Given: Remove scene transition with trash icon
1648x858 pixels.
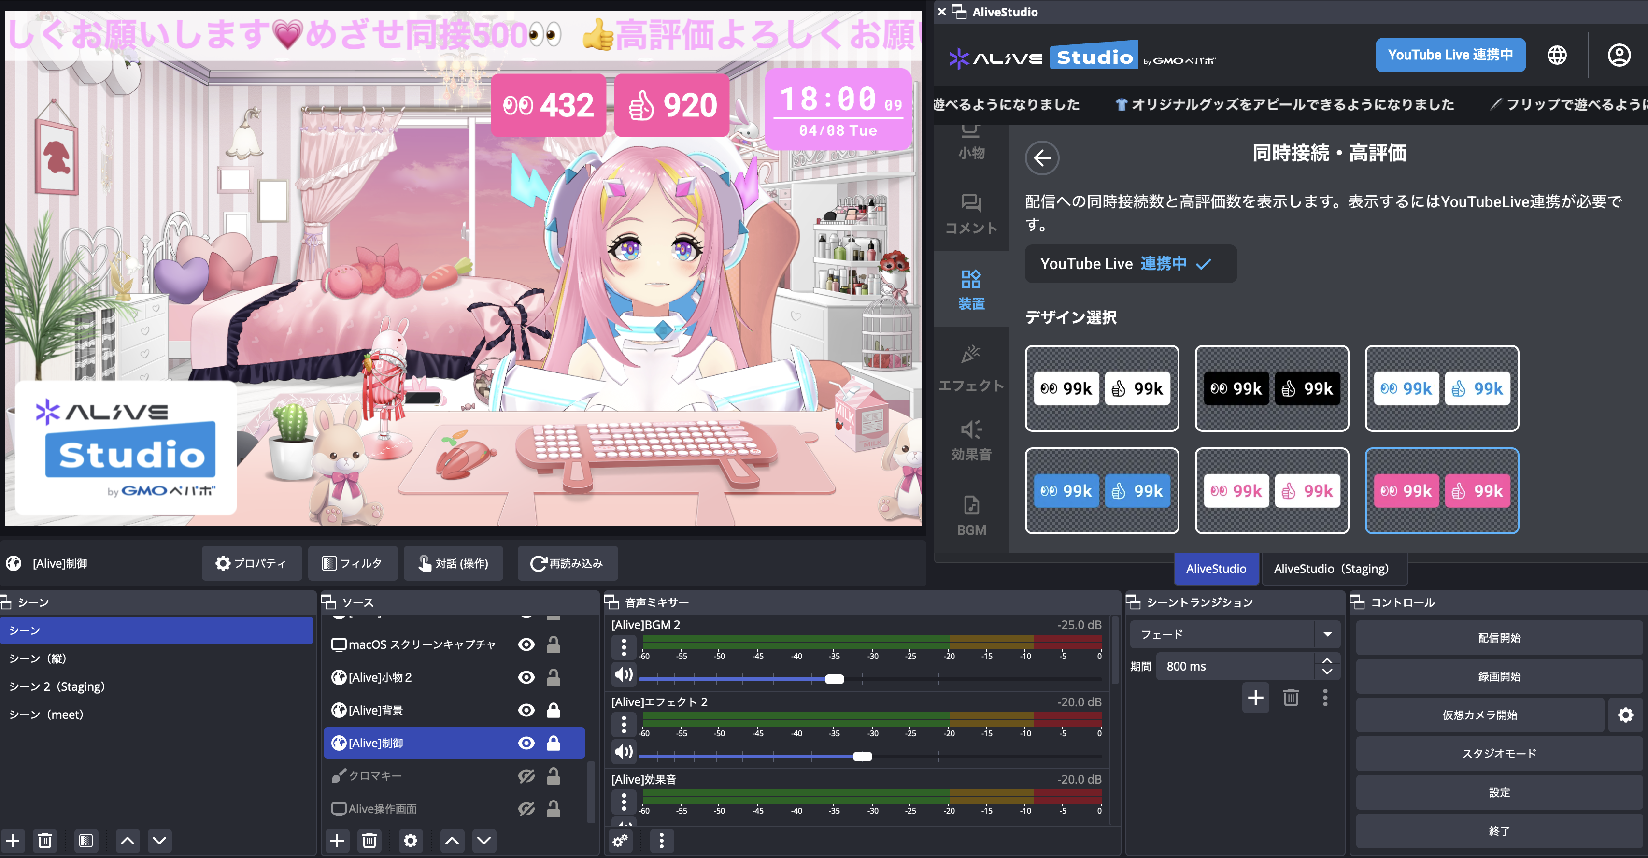Looking at the screenshot, I should tap(1291, 698).
